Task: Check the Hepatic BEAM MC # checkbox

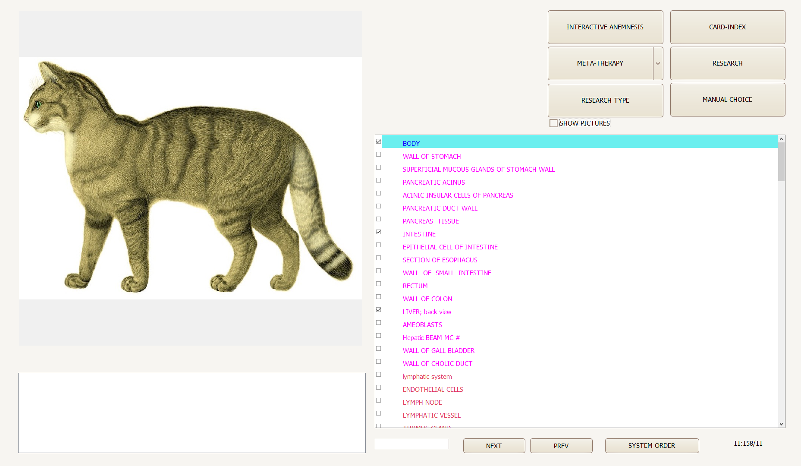Action: (x=378, y=336)
